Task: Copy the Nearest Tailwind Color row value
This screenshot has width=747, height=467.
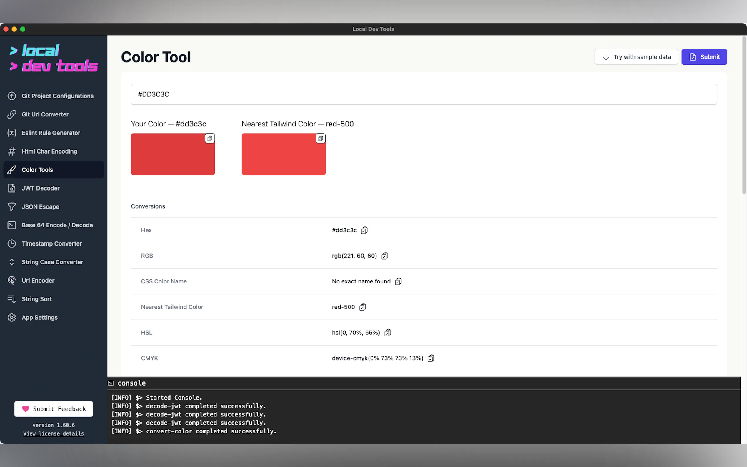Action: pos(363,307)
